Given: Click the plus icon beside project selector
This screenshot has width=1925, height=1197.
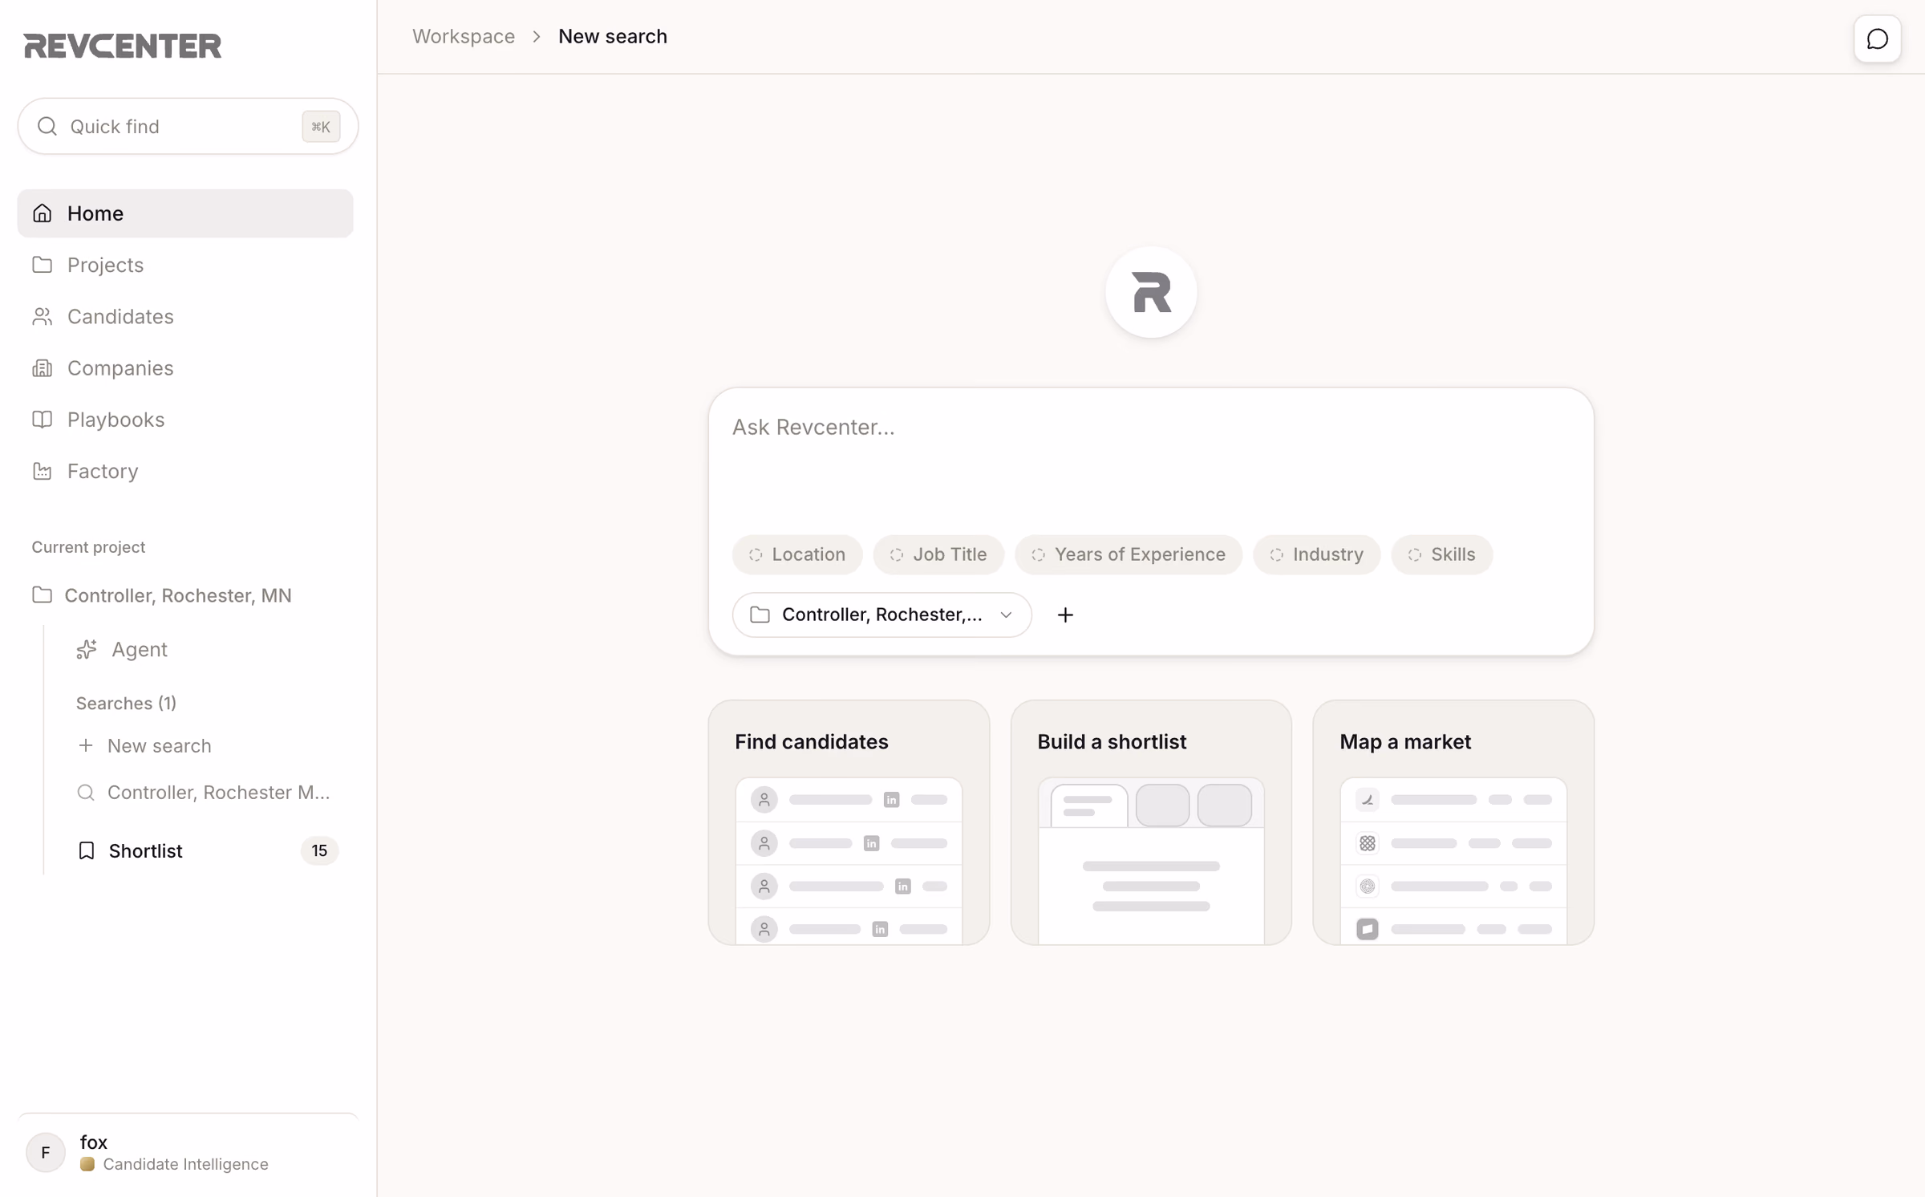Looking at the screenshot, I should coord(1065,615).
